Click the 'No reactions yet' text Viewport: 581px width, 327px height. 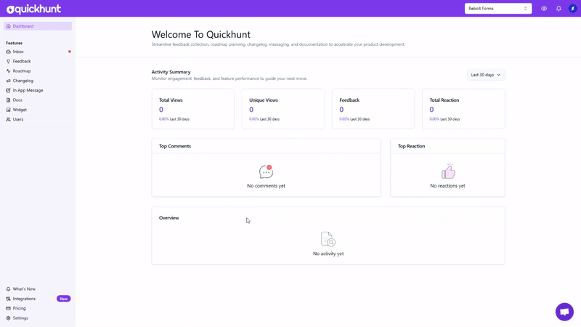[x=447, y=186]
